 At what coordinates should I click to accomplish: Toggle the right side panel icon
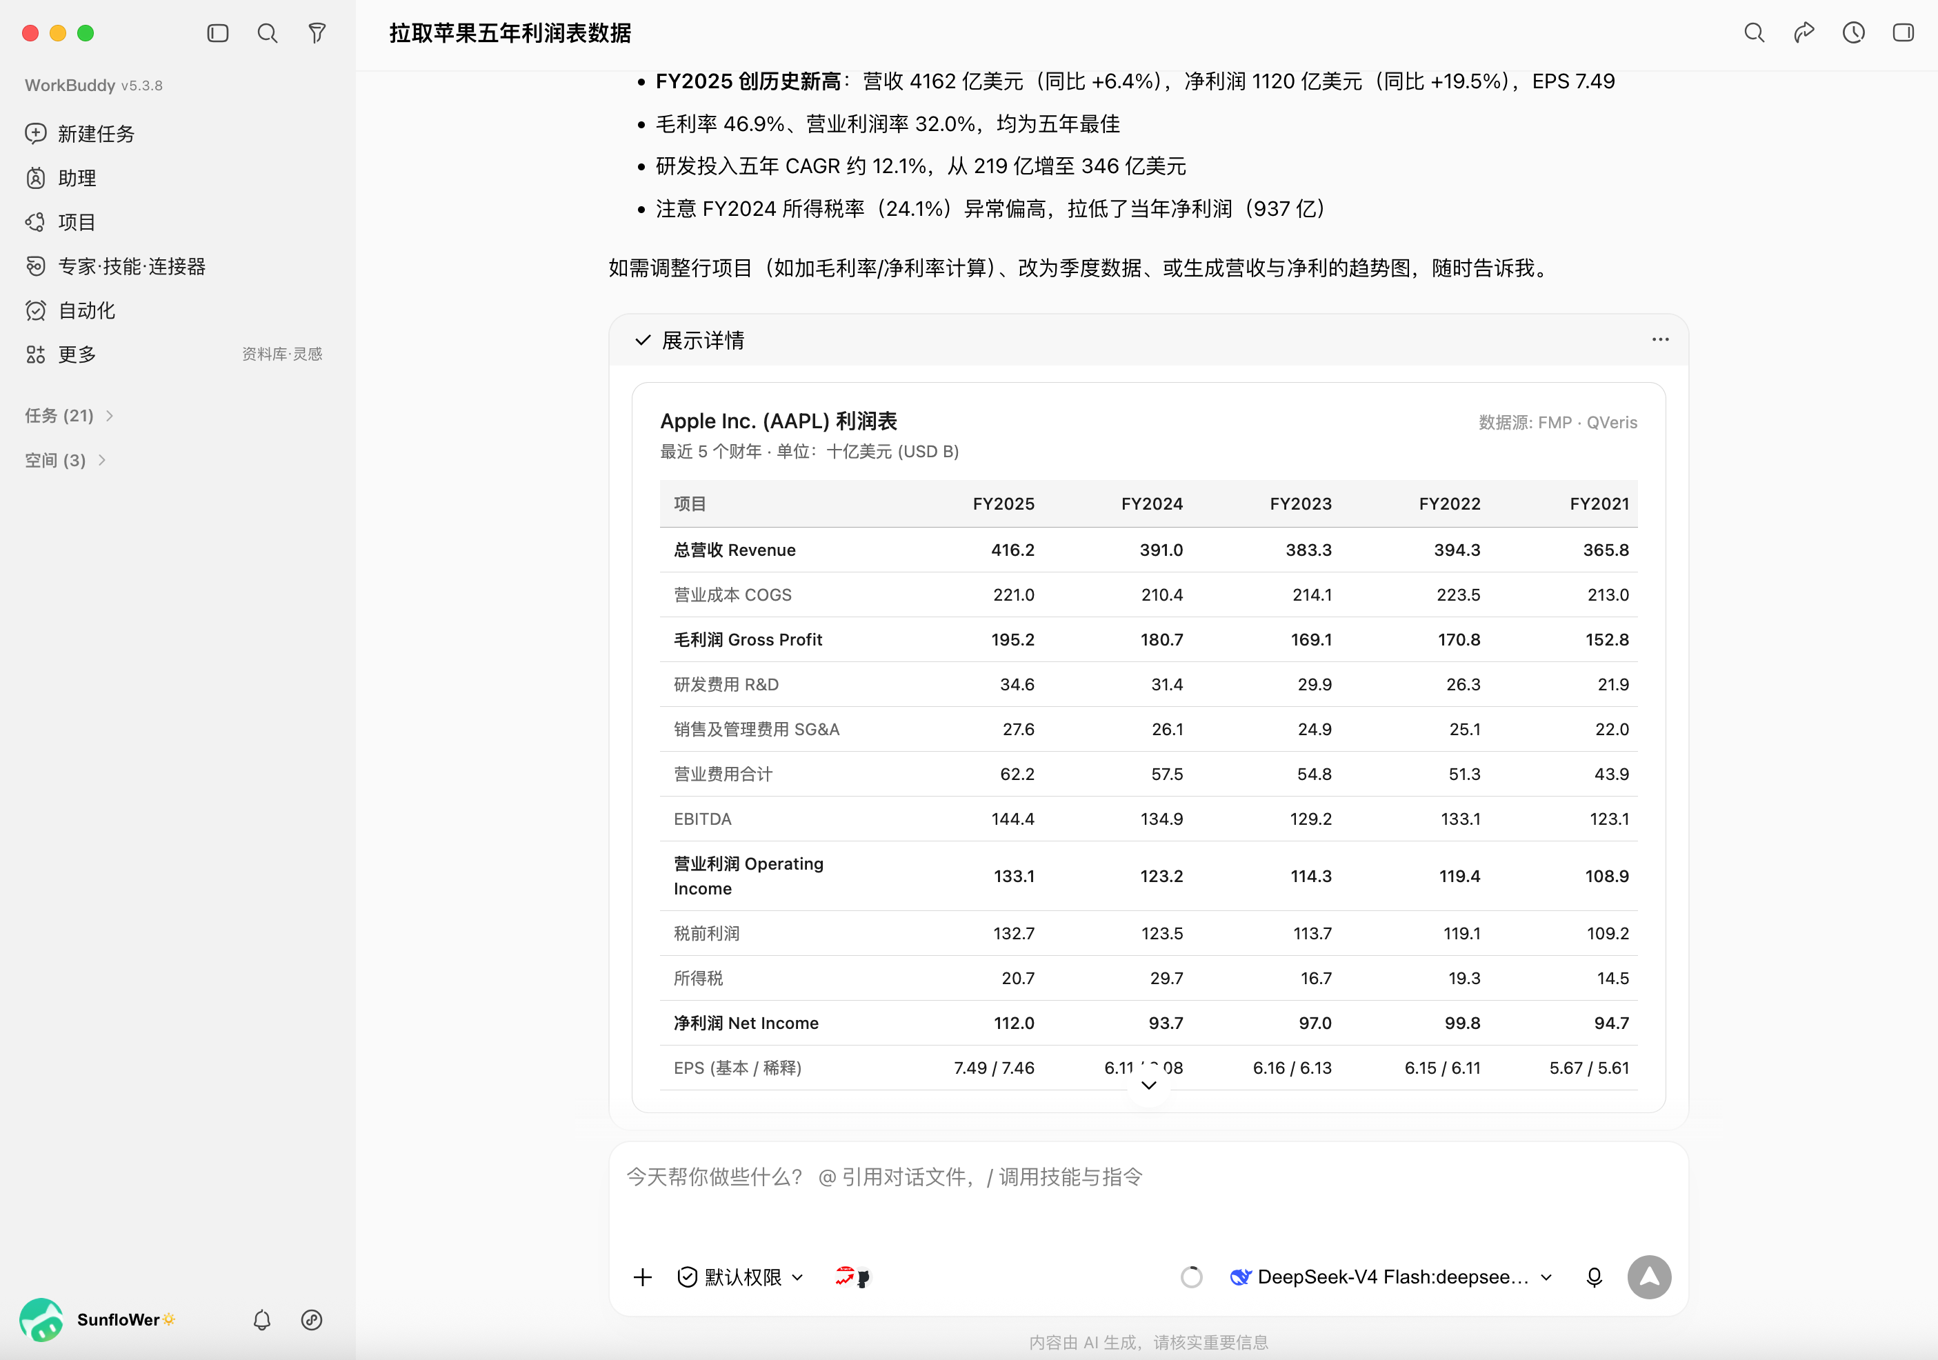tap(1904, 33)
